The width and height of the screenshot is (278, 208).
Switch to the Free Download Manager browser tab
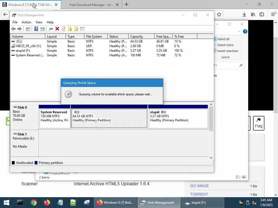91,5
